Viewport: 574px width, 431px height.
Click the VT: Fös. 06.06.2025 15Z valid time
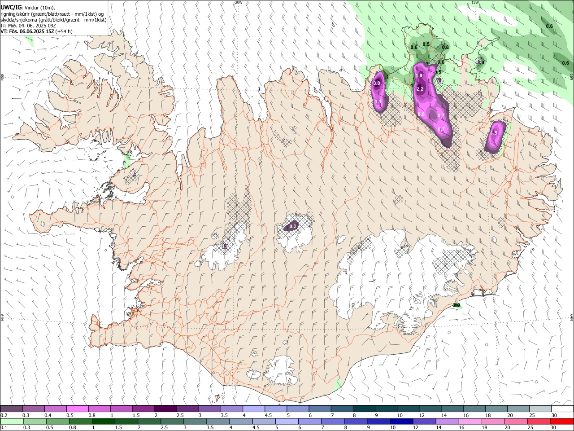pyautogui.click(x=37, y=31)
